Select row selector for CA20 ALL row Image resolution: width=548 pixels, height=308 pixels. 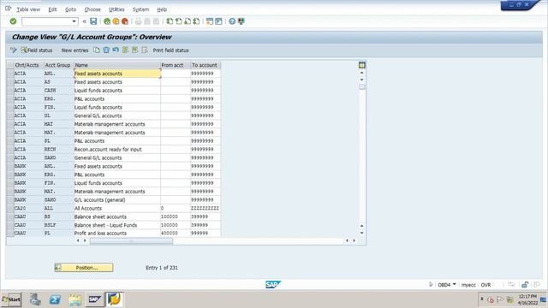point(10,208)
